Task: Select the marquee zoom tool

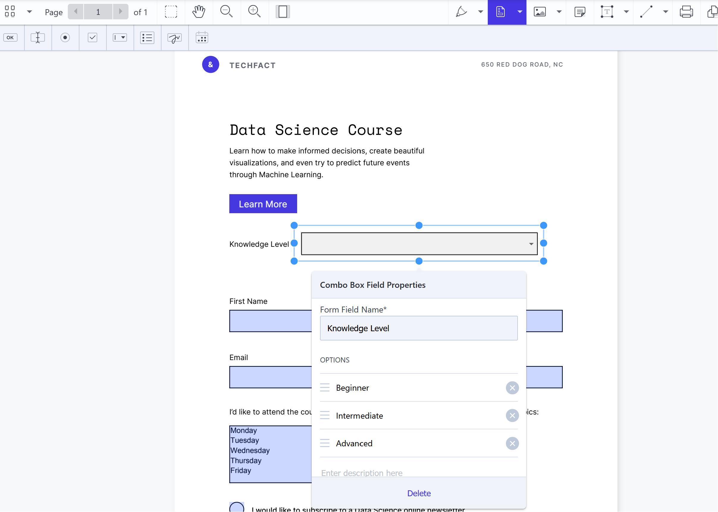Action: (x=171, y=12)
